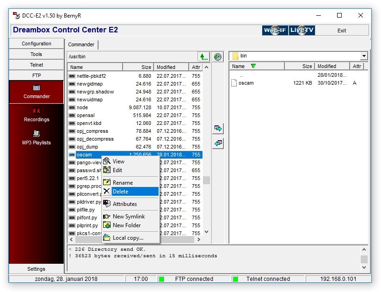The height and width of the screenshot is (292, 381).
Task: Click the Exit button
Action: point(342,31)
